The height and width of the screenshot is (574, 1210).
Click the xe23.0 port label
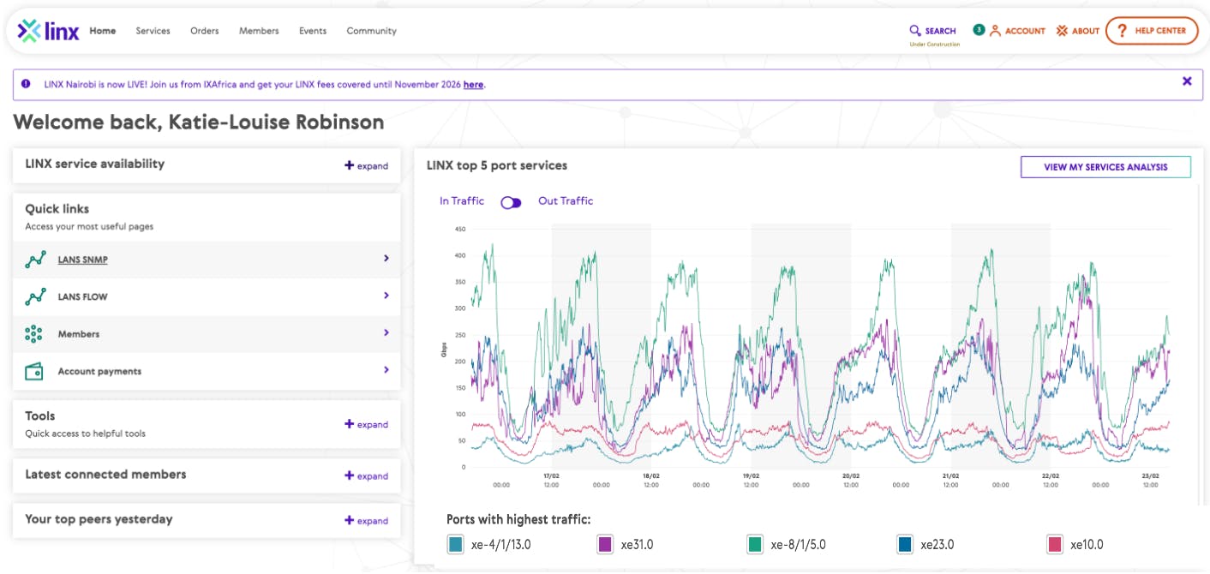click(937, 545)
